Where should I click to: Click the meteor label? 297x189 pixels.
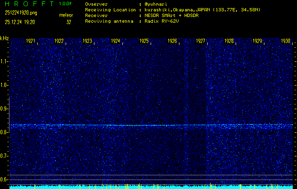(x=66, y=15)
